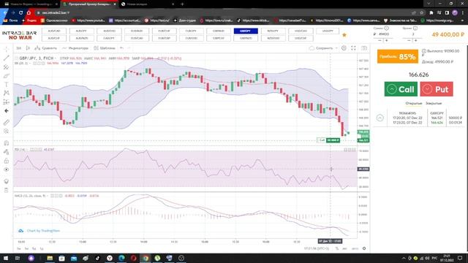Open the object tree layers icon

tap(7, 181)
